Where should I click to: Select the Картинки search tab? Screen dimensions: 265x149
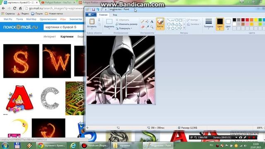click(67, 36)
